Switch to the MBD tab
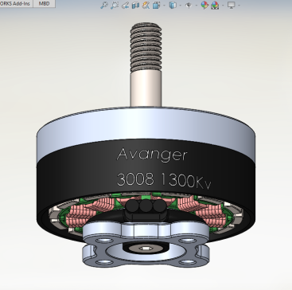Viewport: 292px width, 290px height. tap(44, 3)
